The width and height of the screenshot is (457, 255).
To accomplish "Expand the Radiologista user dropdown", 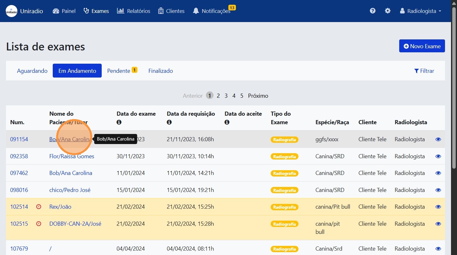I will point(420,11).
